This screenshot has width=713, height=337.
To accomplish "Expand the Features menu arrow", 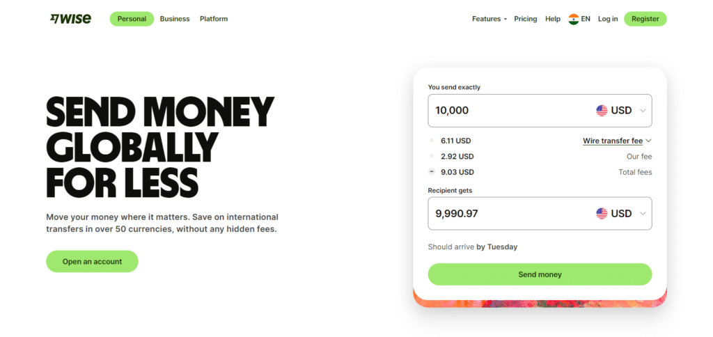I will point(506,19).
